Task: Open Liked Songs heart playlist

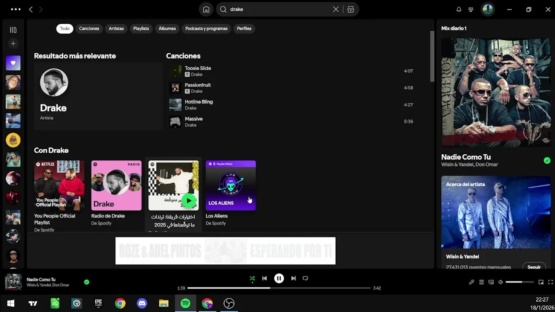Action: click(x=13, y=63)
